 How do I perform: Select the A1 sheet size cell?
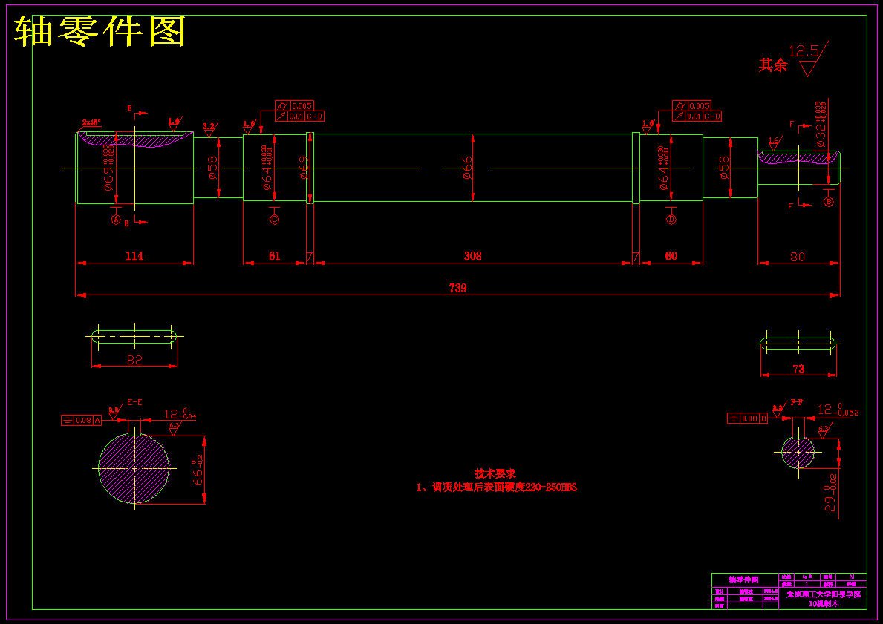[852, 577]
